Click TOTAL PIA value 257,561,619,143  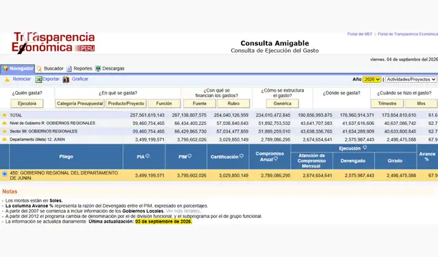[x=147, y=116]
